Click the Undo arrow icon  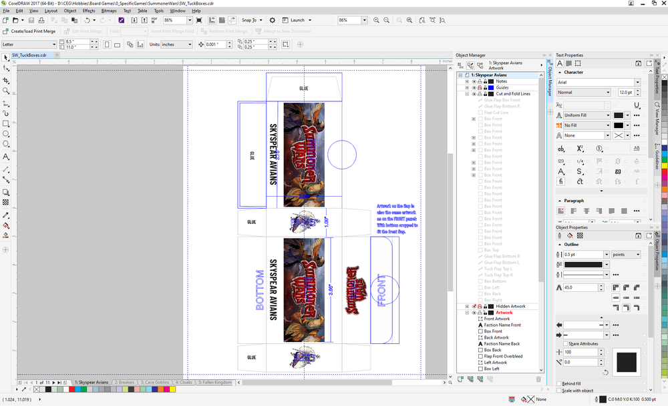(x=87, y=20)
